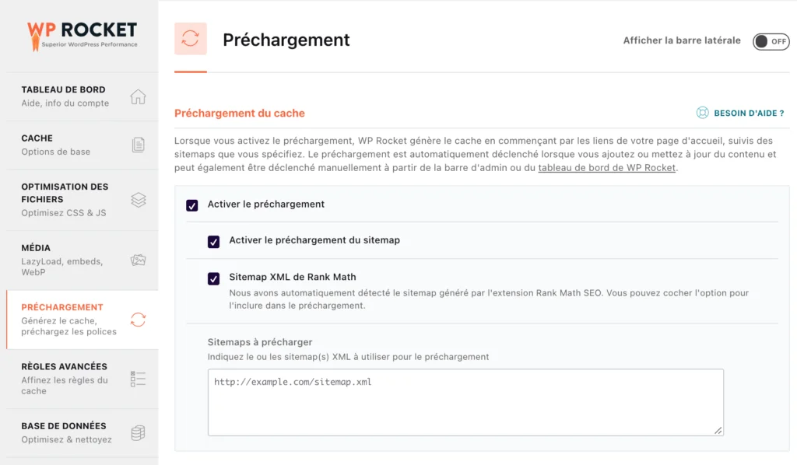Click the textarea resize grip
The image size is (797, 465).
tap(718, 428)
